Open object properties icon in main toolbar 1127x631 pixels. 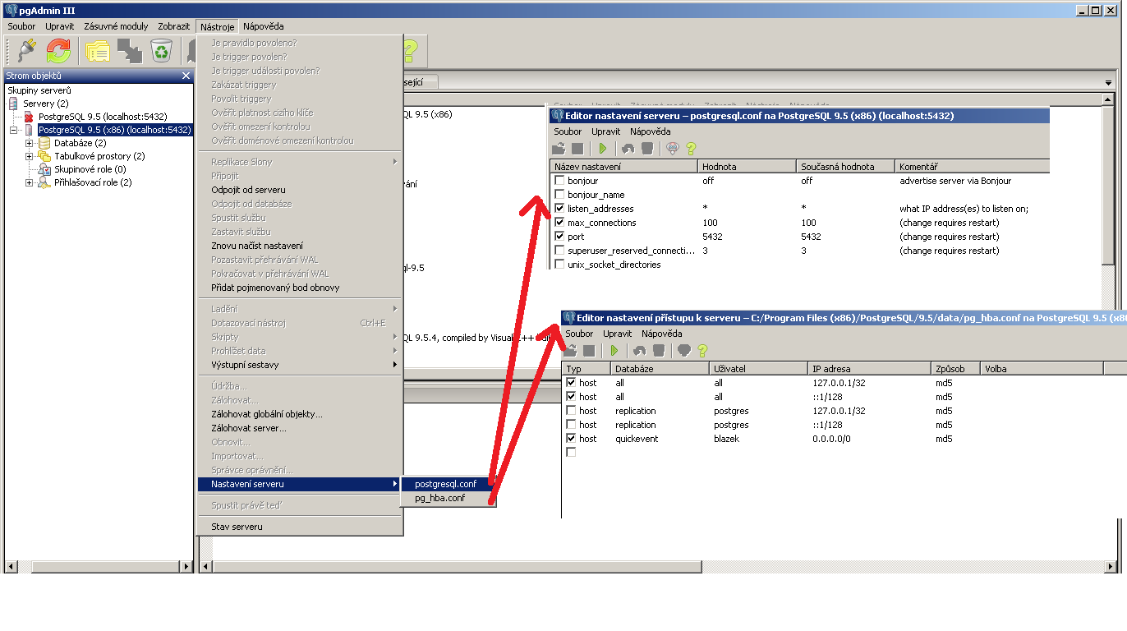[x=98, y=51]
